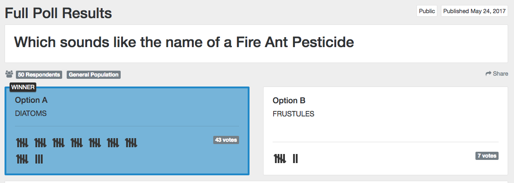Click first tally mark group in Option A
The width and height of the screenshot is (514, 183).
(x=22, y=143)
